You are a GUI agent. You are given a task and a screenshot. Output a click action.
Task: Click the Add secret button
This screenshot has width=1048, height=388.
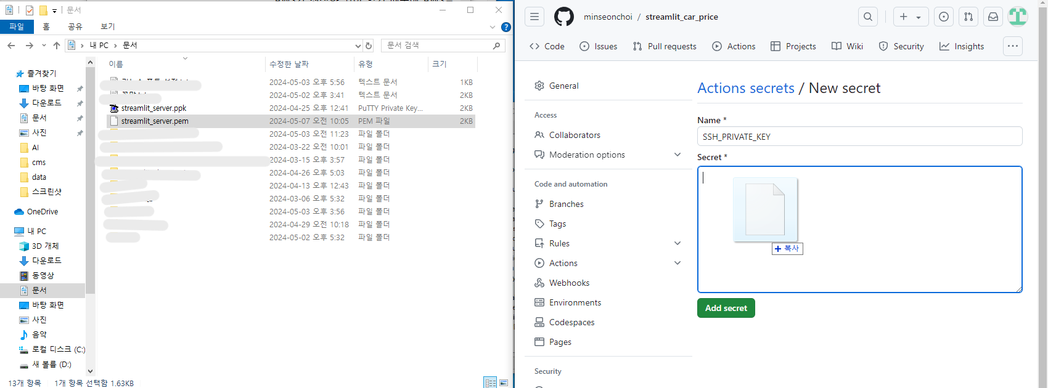pos(726,308)
